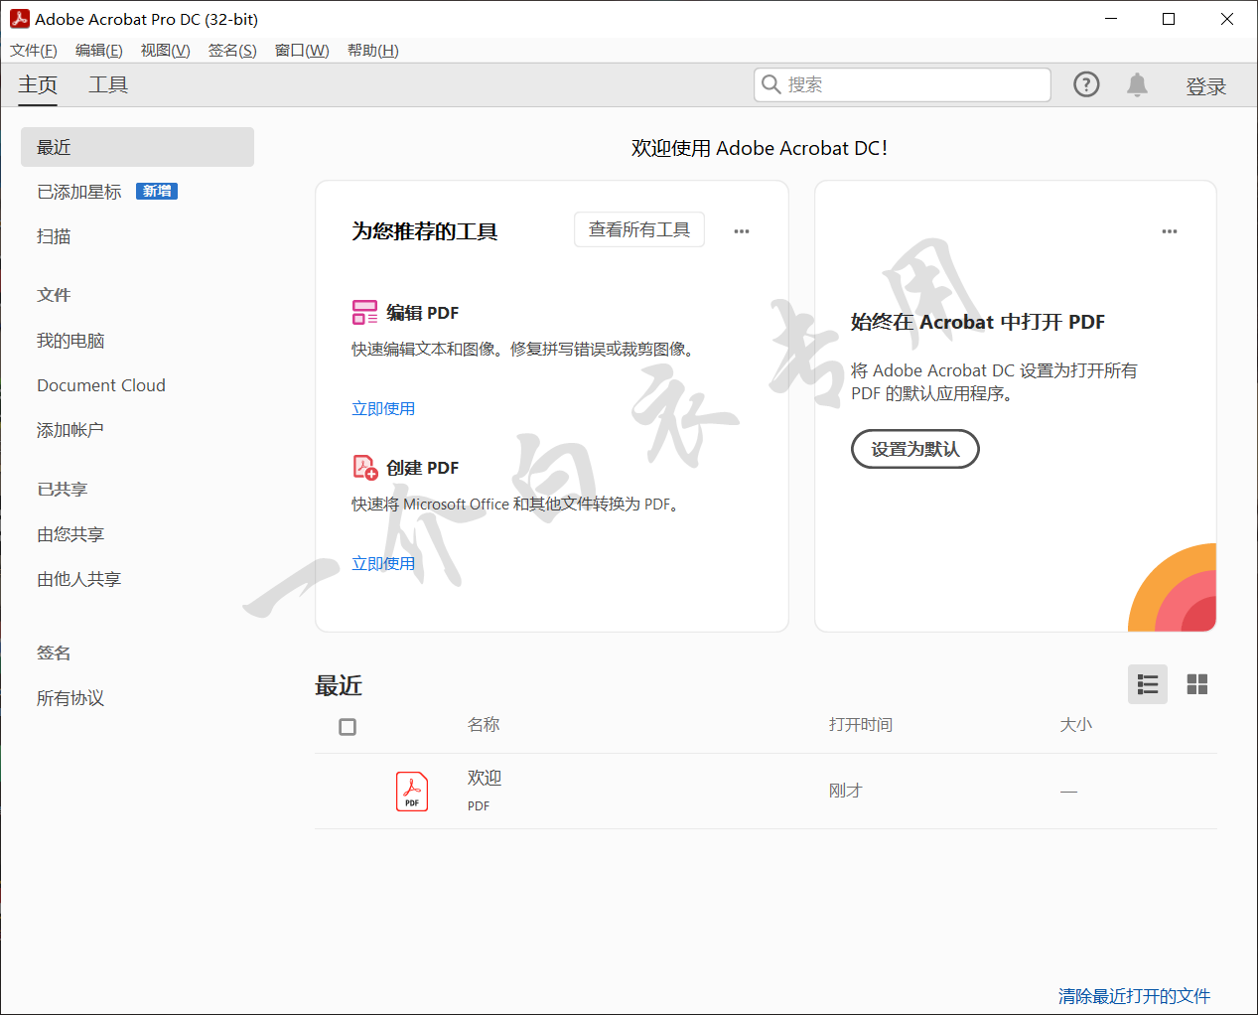The image size is (1258, 1015).
Task: Select 由他人共享 in the sidebar
Action: point(79,579)
